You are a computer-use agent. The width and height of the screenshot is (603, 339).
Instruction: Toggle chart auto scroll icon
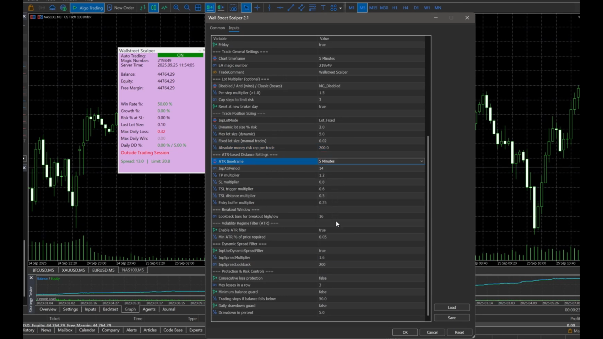[210, 8]
